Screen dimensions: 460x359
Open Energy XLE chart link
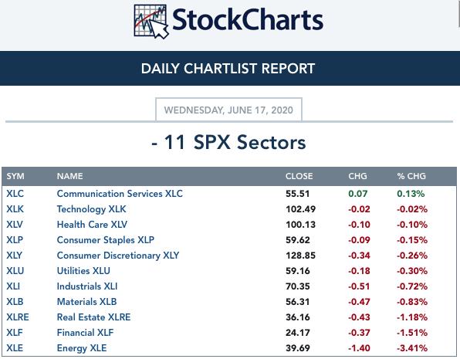(x=82, y=348)
